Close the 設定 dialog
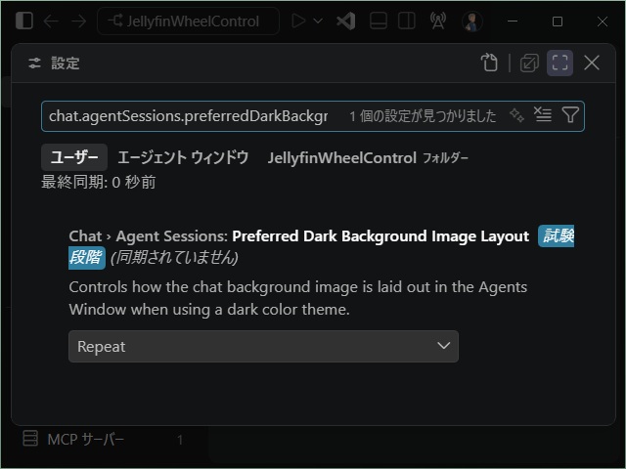 592,63
